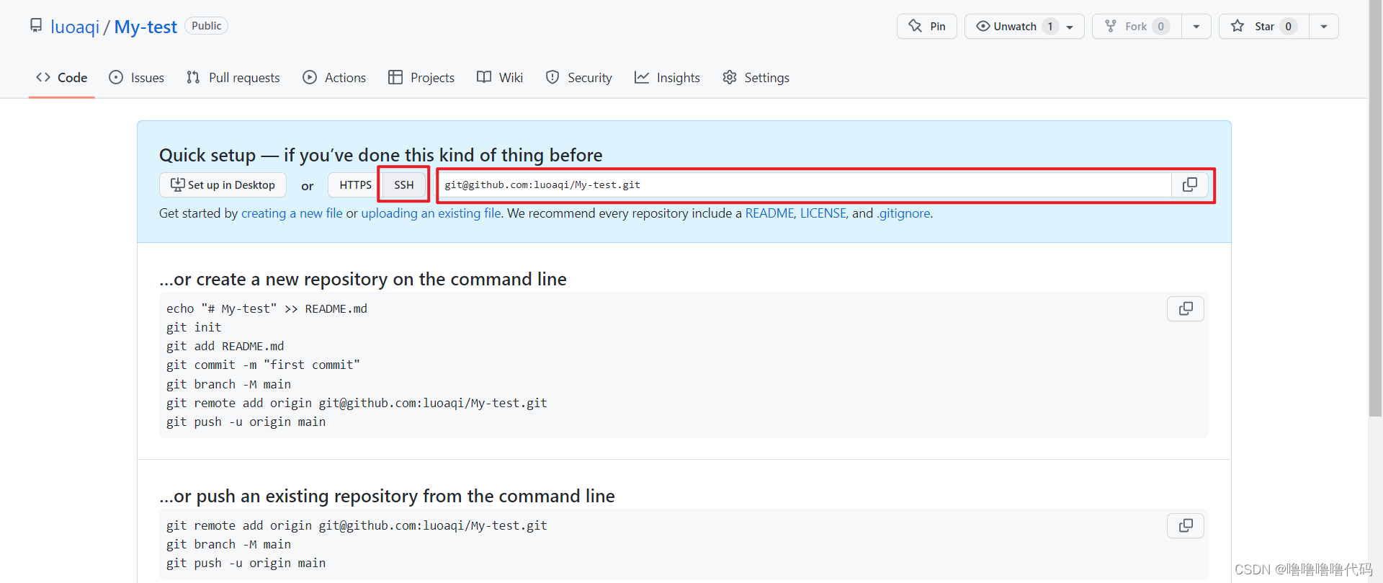Viewport: 1383px width, 583px height.
Task: Click the star count badge 0
Action: tap(1289, 27)
